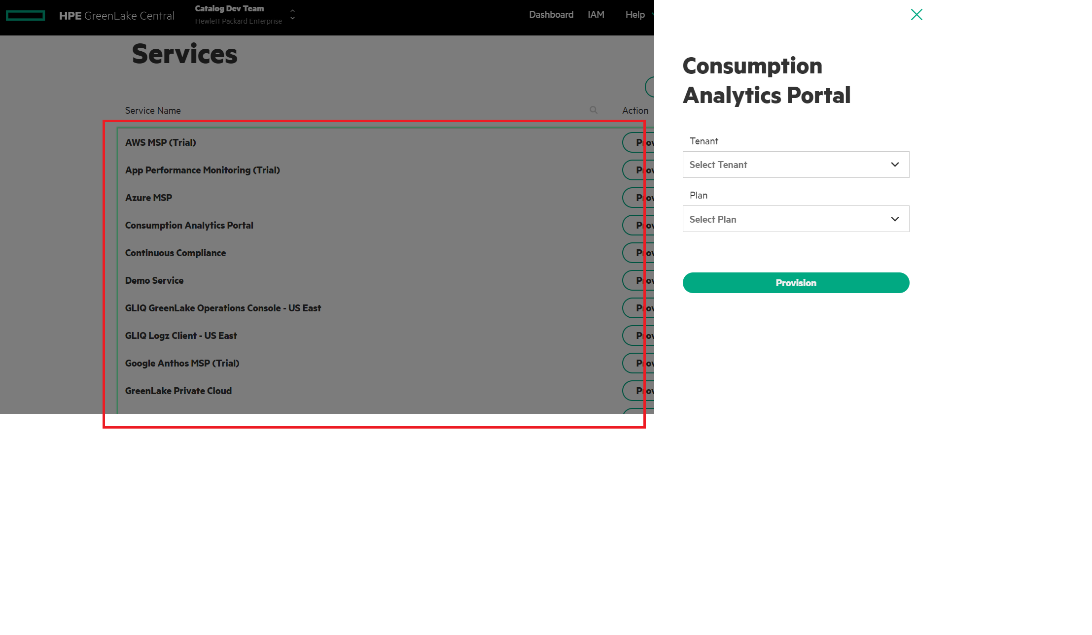Click the team switcher up chevron

click(x=292, y=10)
